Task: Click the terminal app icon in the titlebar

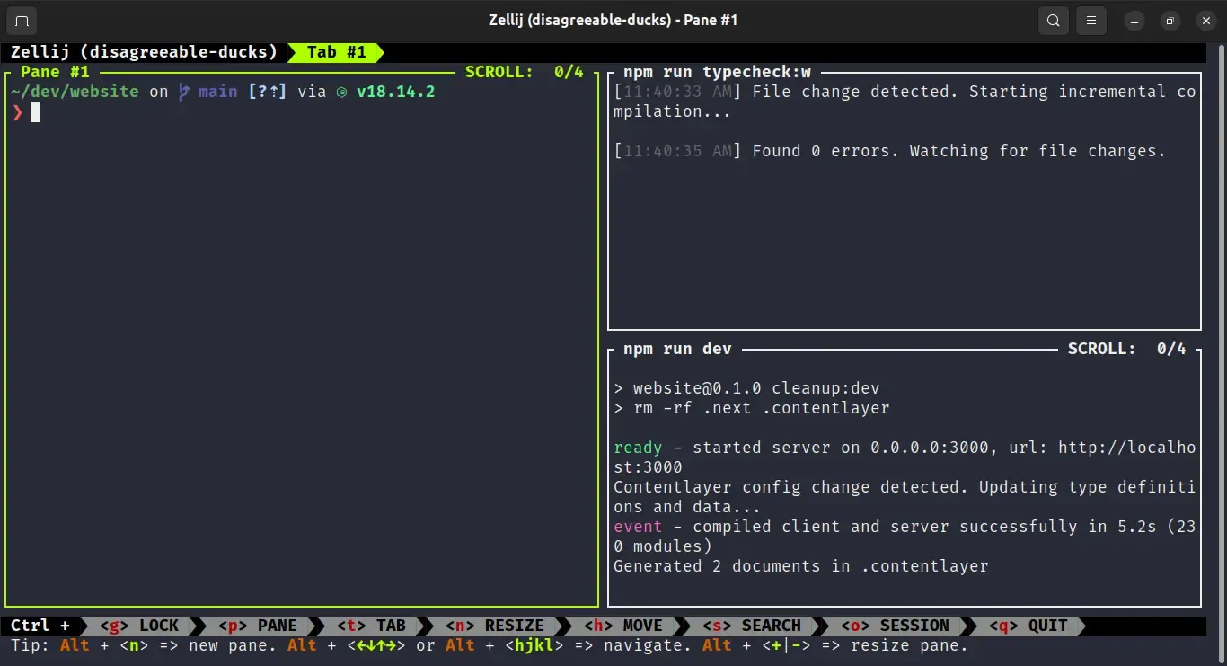Action: [x=21, y=20]
